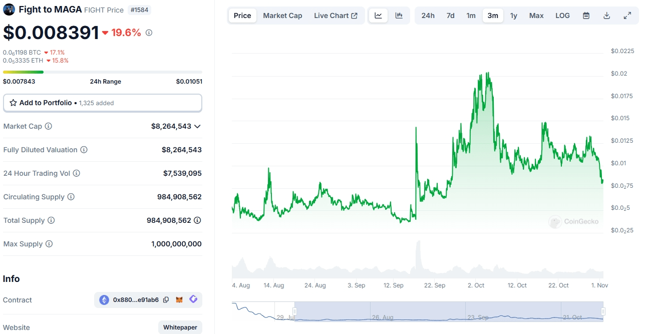Select the 24h time range
Image resolution: width=647 pixels, height=334 pixels.
tap(428, 16)
